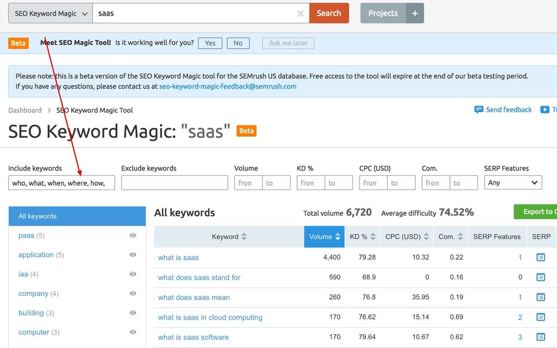Click the plus icon beside Projects
557x348 pixels.
coord(415,13)
